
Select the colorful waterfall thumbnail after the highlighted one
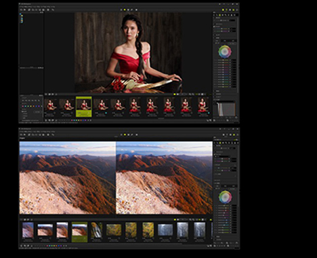[96, 230]
